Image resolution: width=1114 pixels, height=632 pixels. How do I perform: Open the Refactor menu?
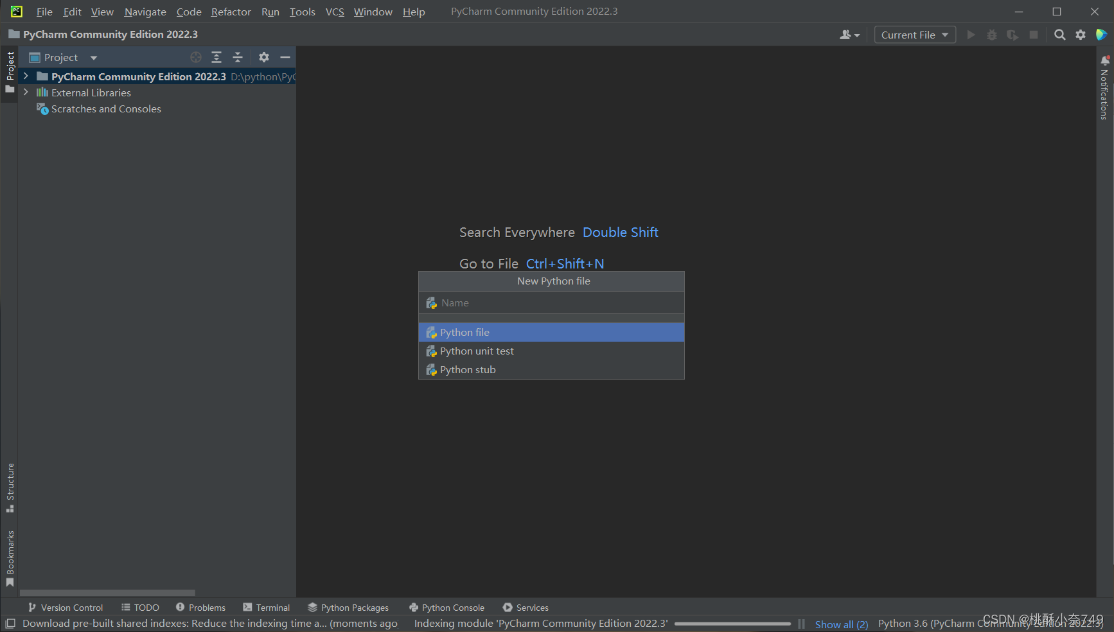pyautogui.click(x=231, y=12)
